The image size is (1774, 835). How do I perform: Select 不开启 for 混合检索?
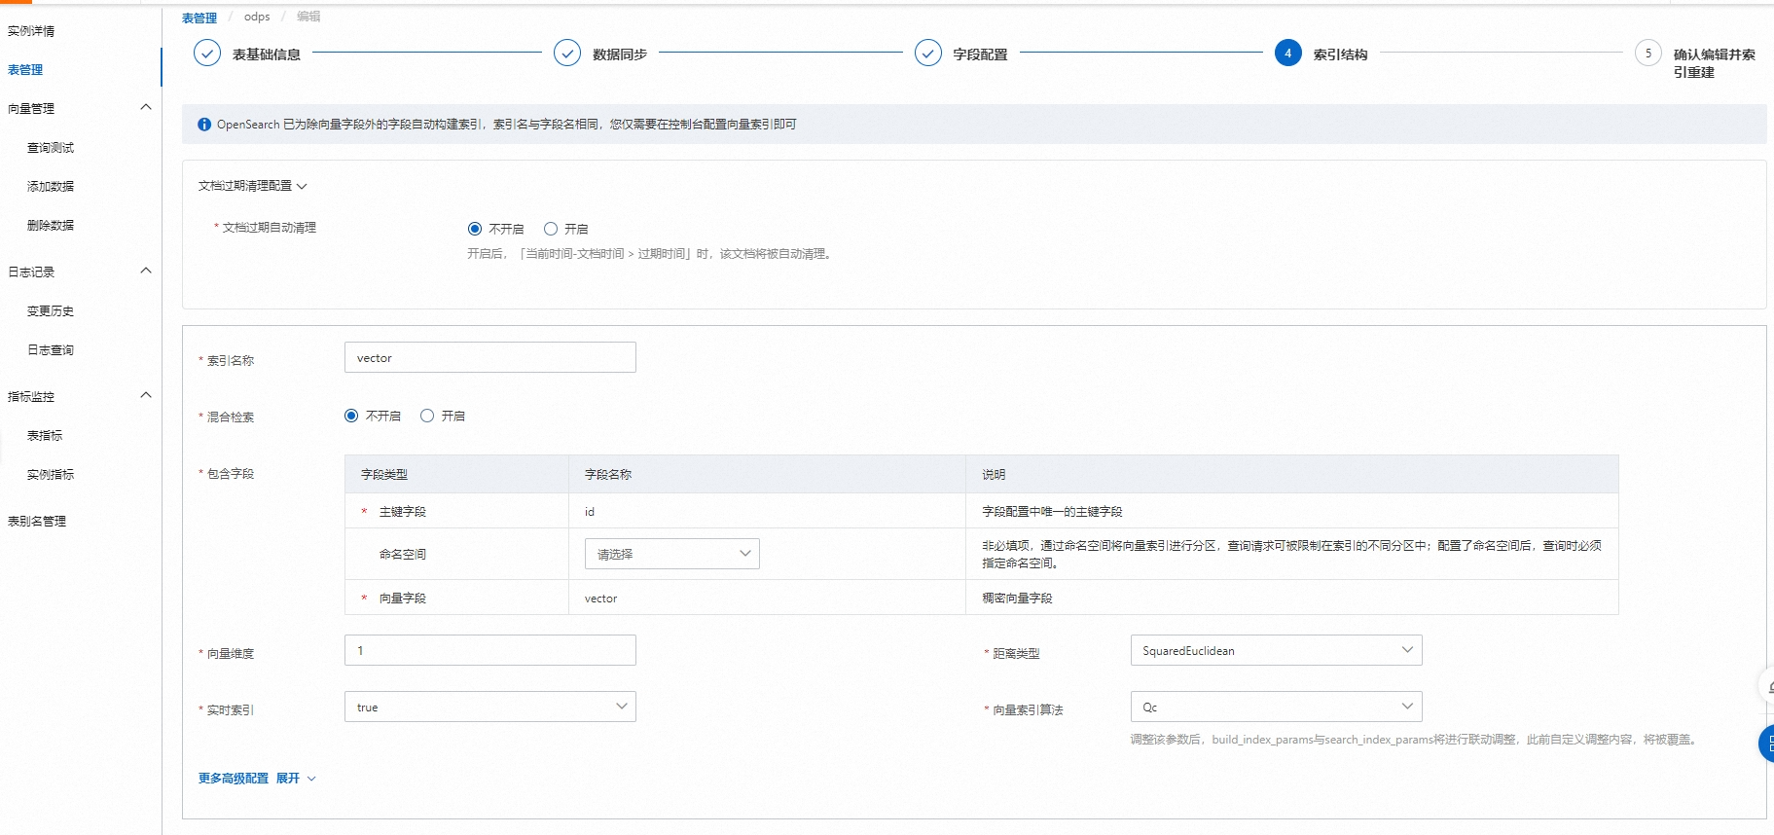tap(351, 416)
